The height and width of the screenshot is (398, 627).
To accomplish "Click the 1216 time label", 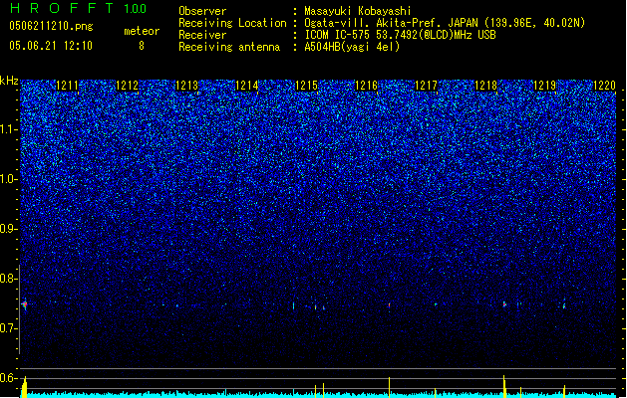I will point(366,86).
